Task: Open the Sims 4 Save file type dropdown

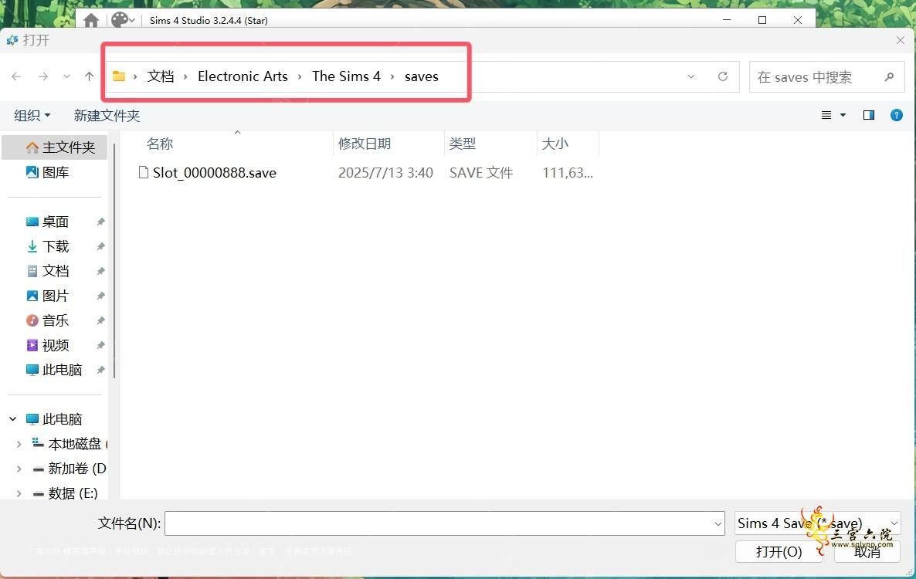Action: coord(817,523)
